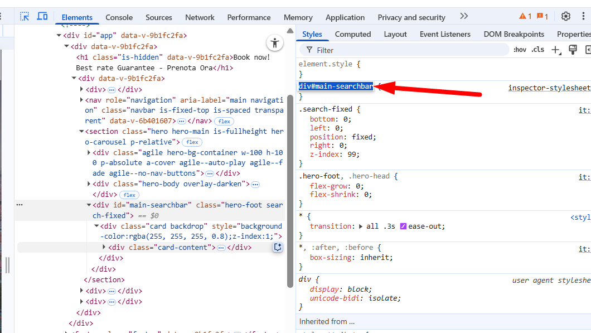
Task: Expand the nav navbar DOM node
Action: (81, 100)
